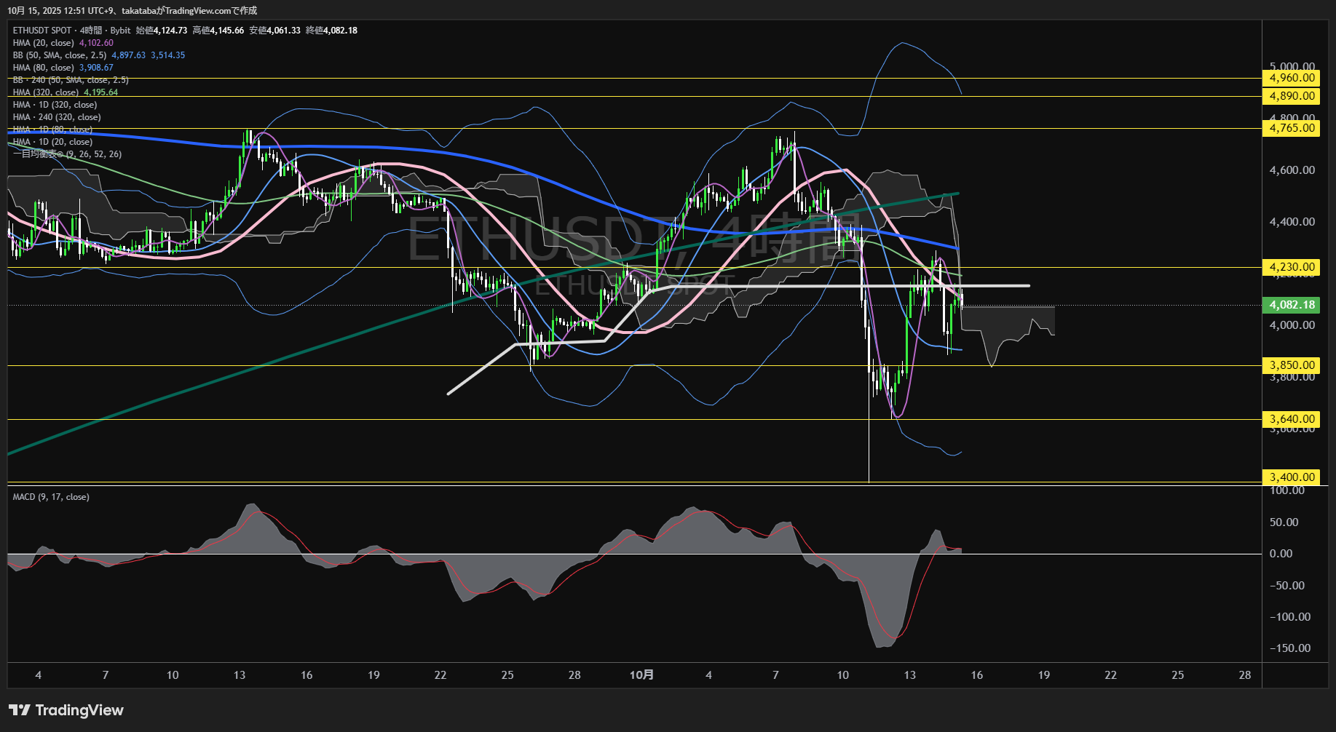Click the TradingView wordmark at the bottom
The height and width of the screenshot is (732, 1336).
[x=79, y=710]
